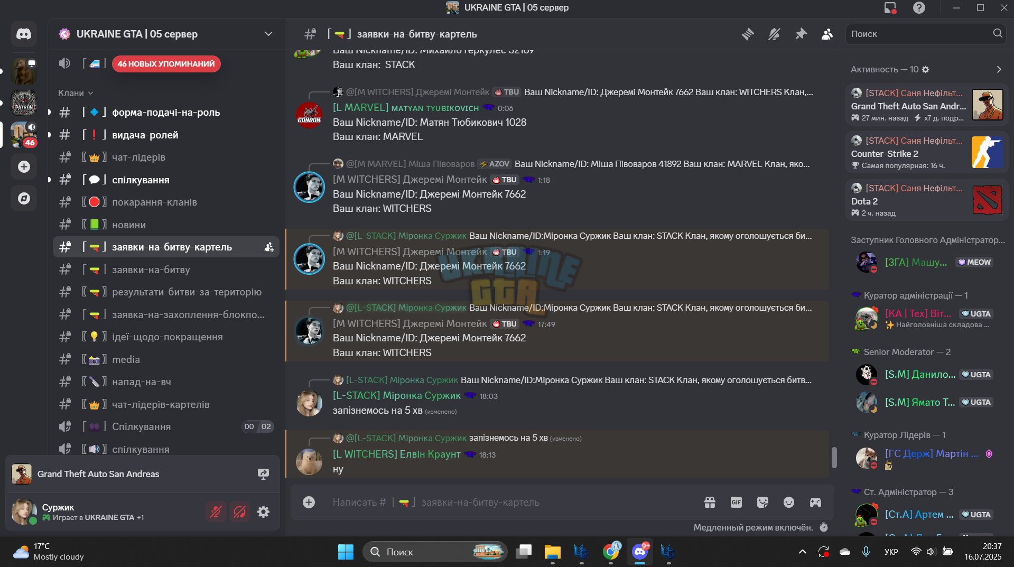This screenshot has width=1014, height=567.
Task: Open the inbox icon in title bar
Action: click(x=890, y=8)
